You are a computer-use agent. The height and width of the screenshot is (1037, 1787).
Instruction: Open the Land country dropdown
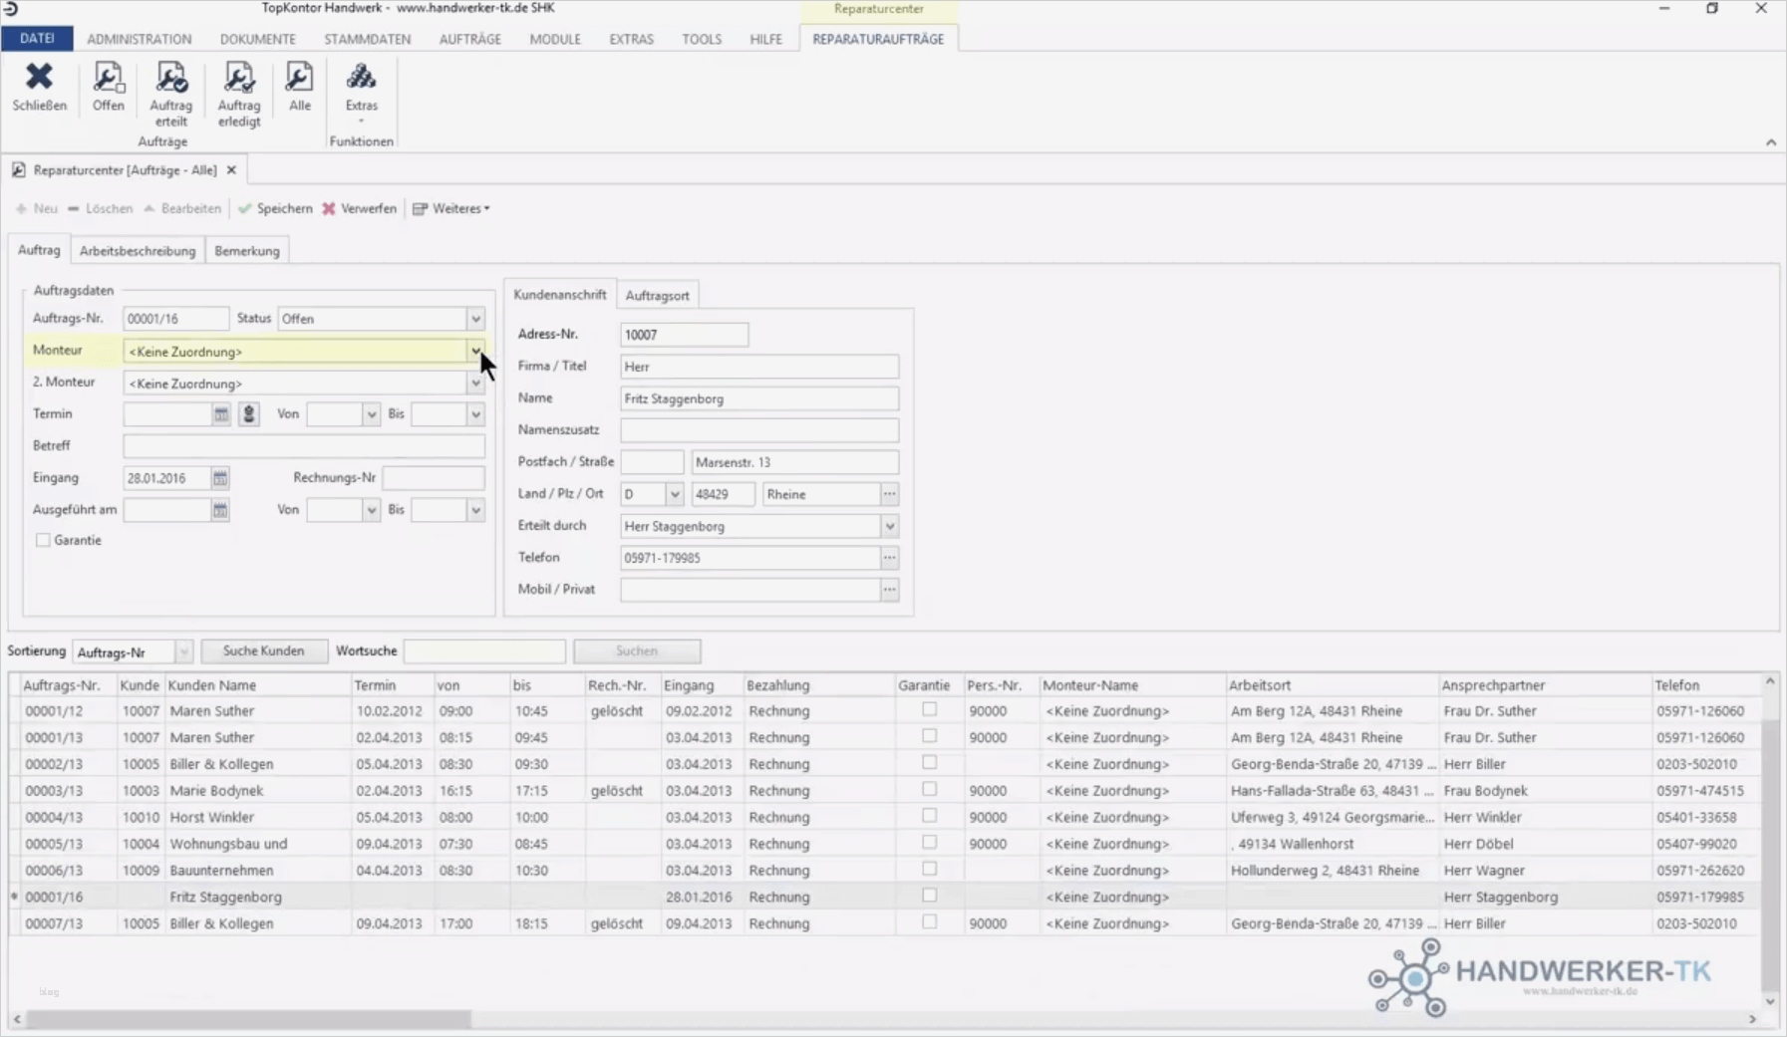674,494
